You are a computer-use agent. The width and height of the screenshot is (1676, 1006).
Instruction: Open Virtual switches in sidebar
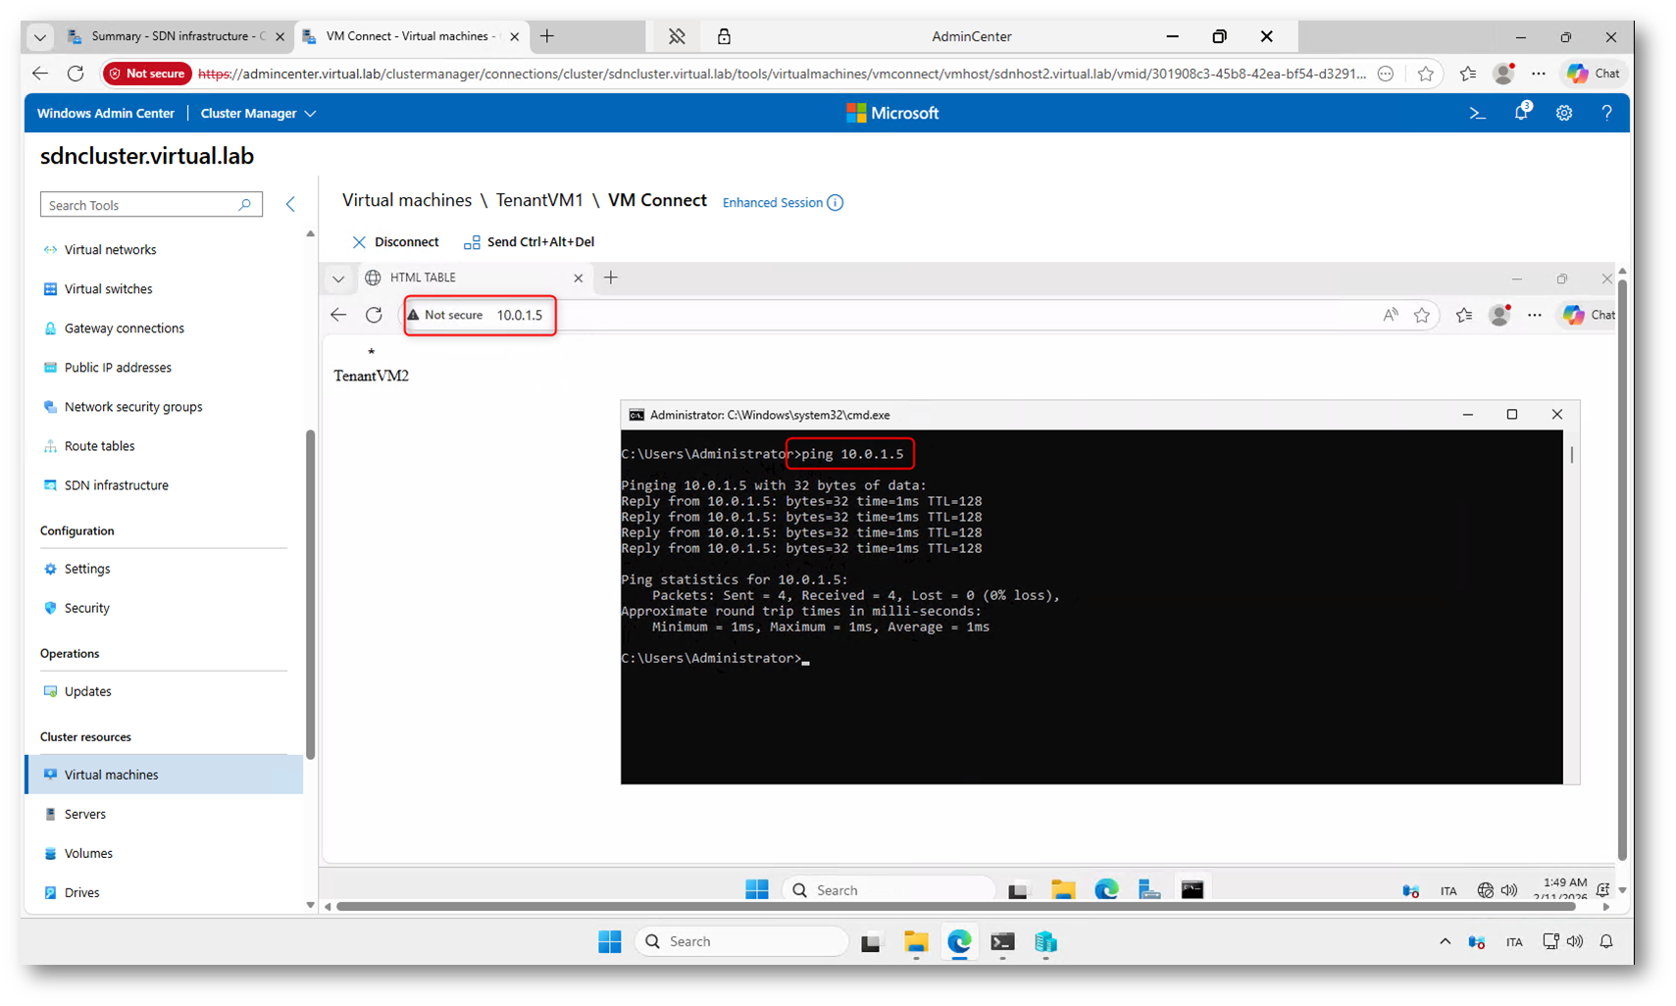(108, 289)
